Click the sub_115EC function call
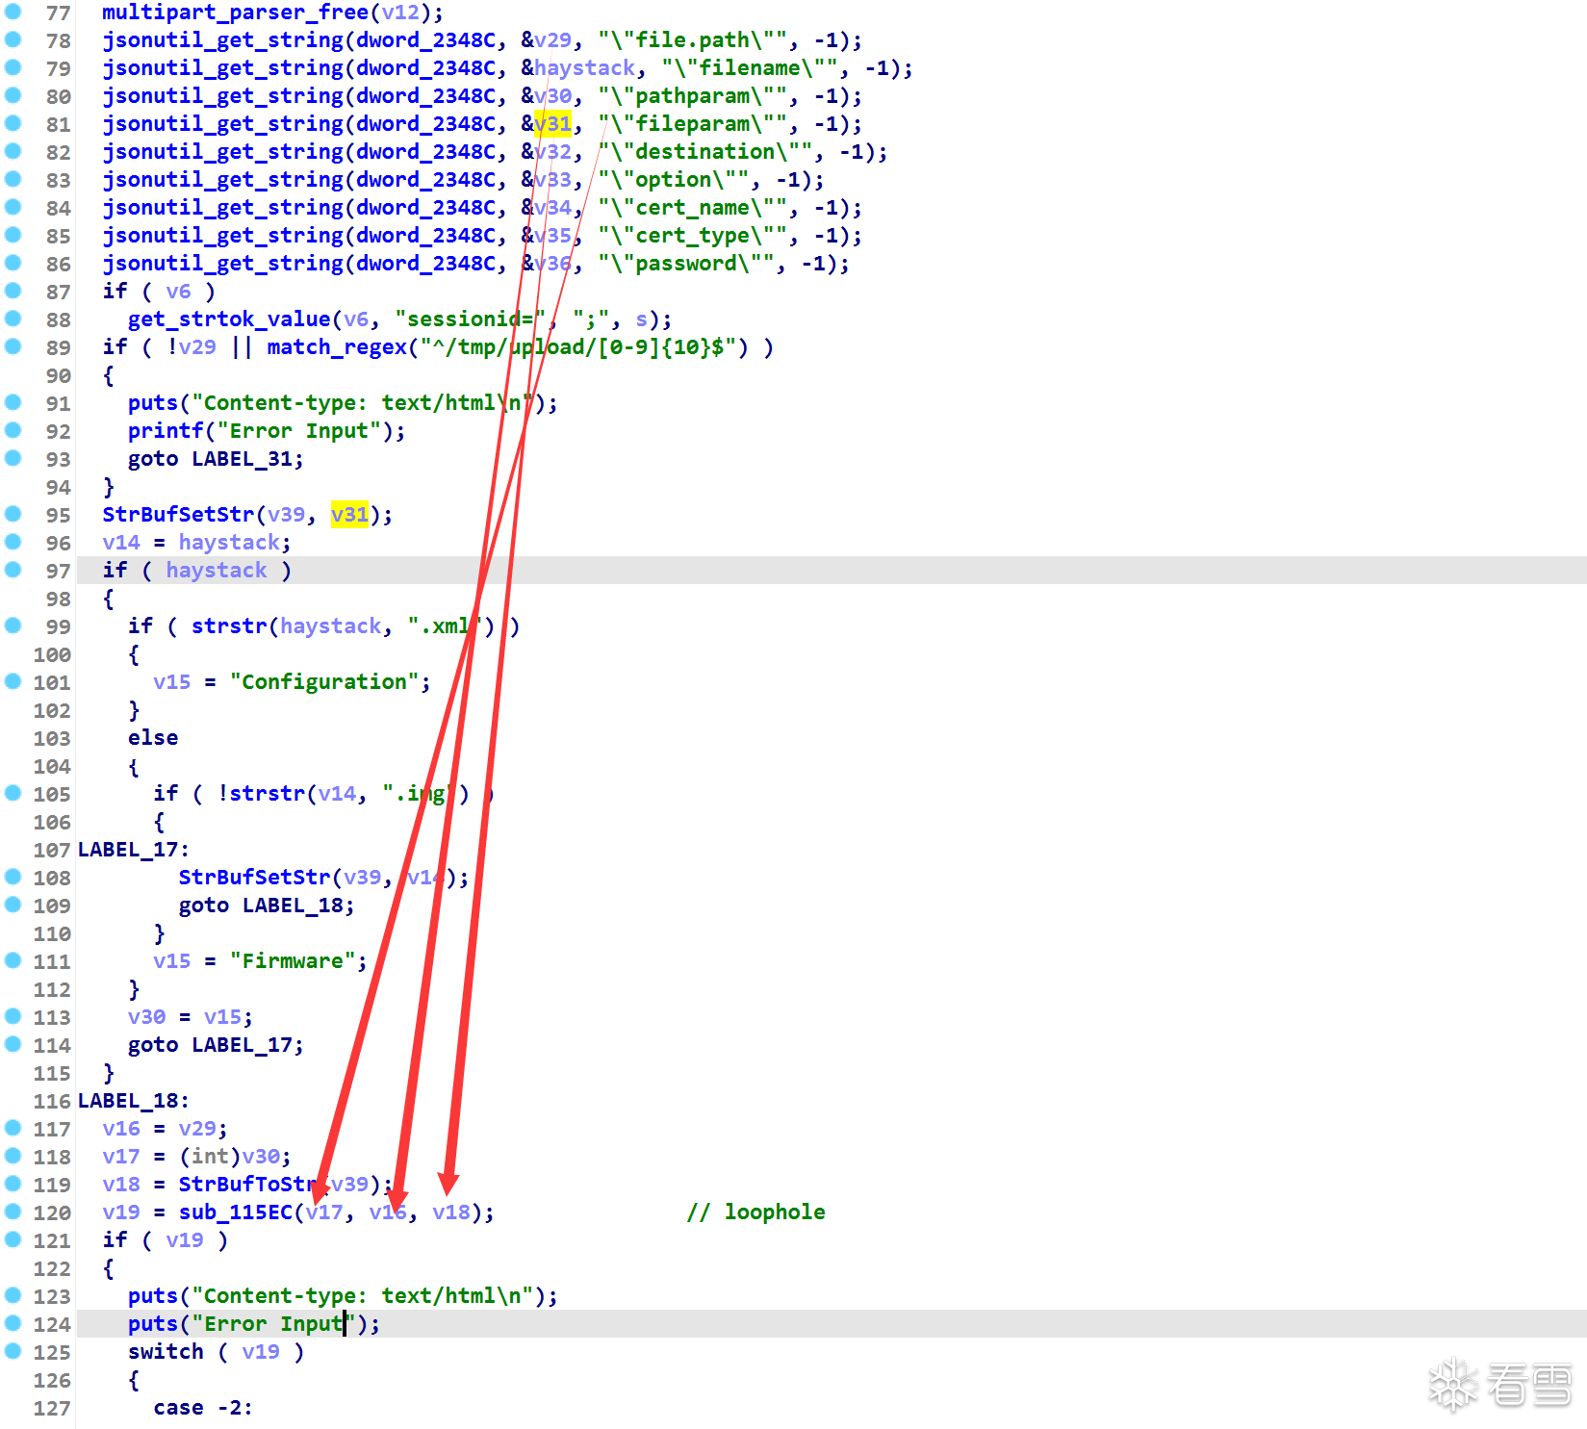The width and height of the screenshot is (1587, 1429). [236, 1212]
